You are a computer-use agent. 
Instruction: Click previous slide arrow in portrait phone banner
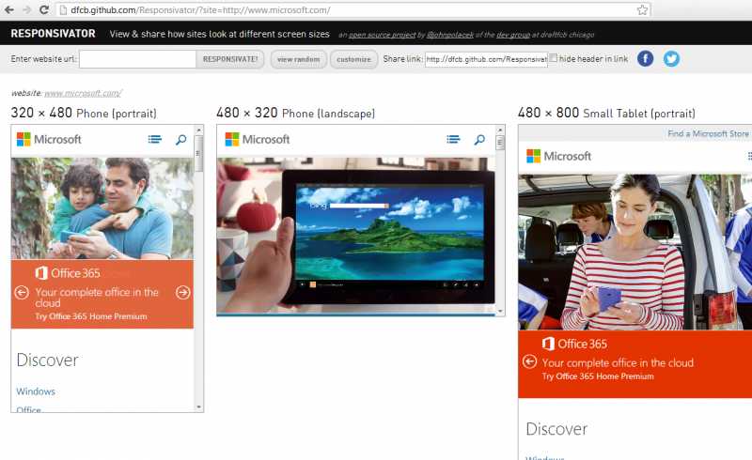(22, 292)
